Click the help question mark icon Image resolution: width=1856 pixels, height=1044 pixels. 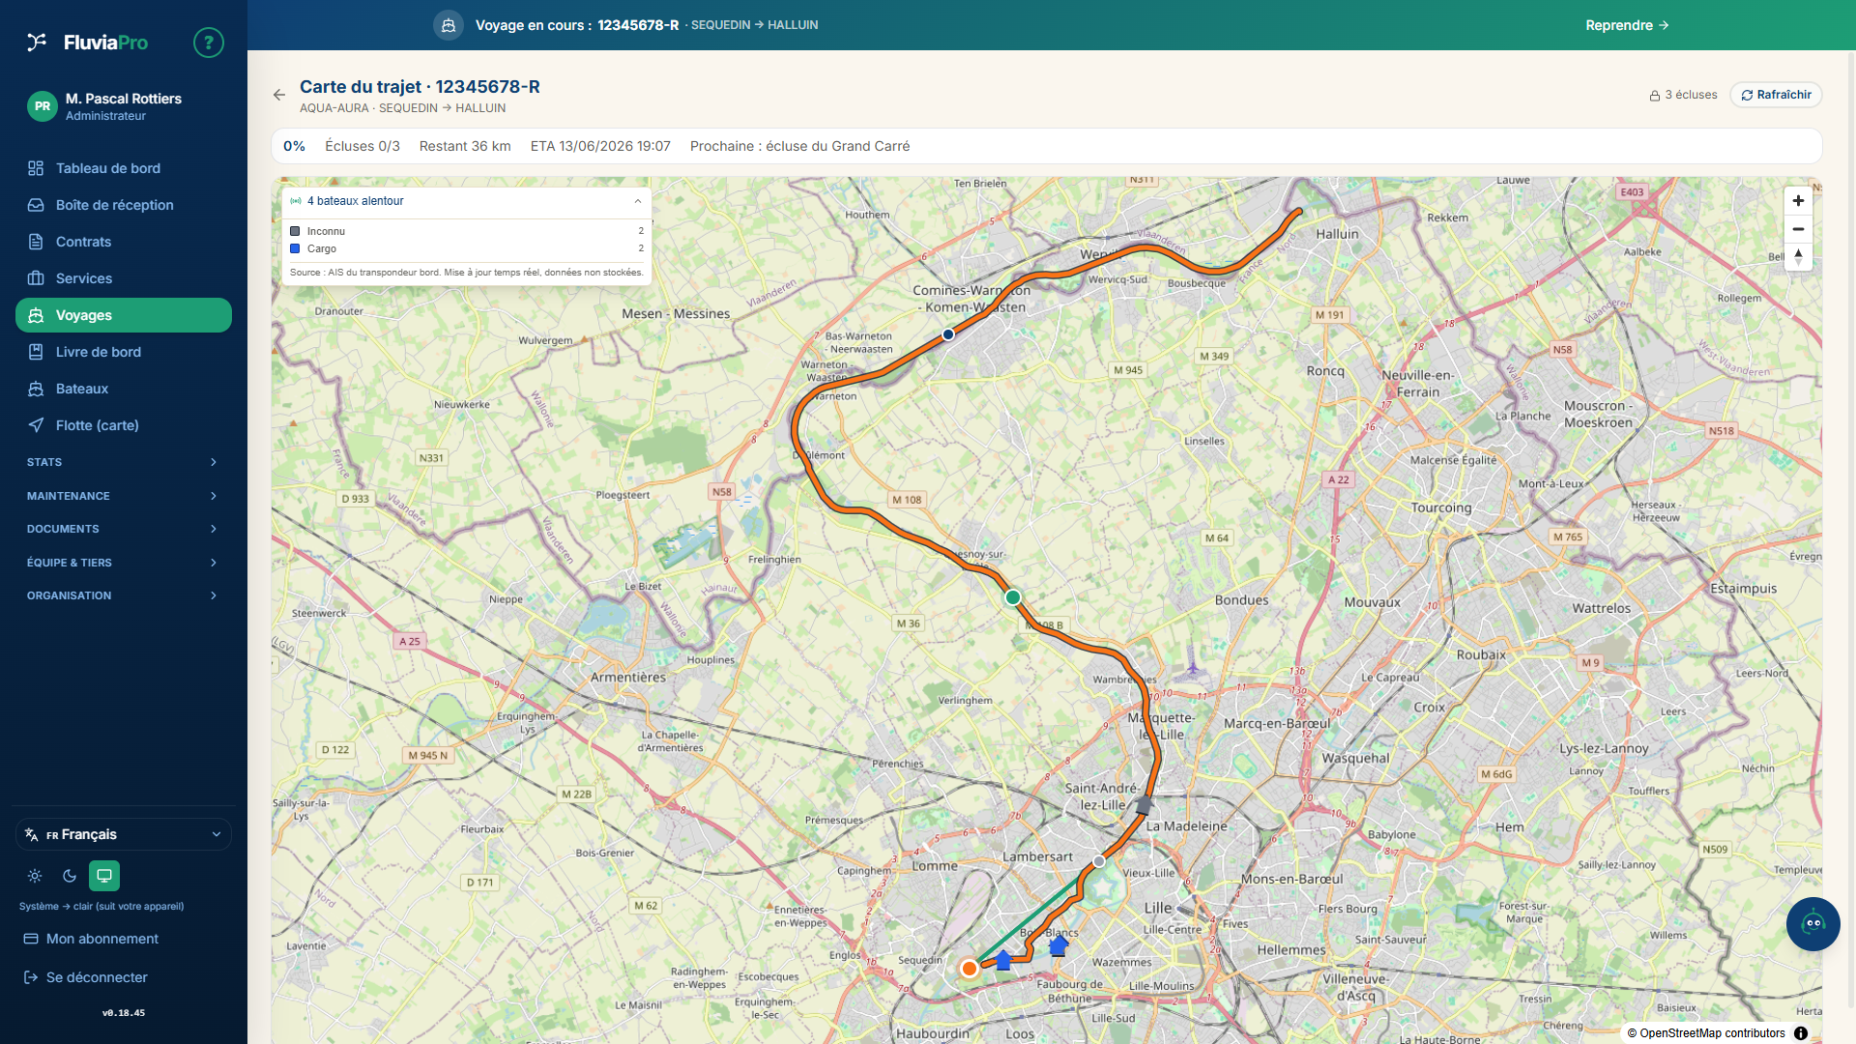pos(209,43)
